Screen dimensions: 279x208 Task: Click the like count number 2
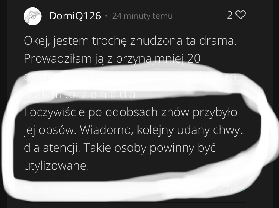coord(230,15)
